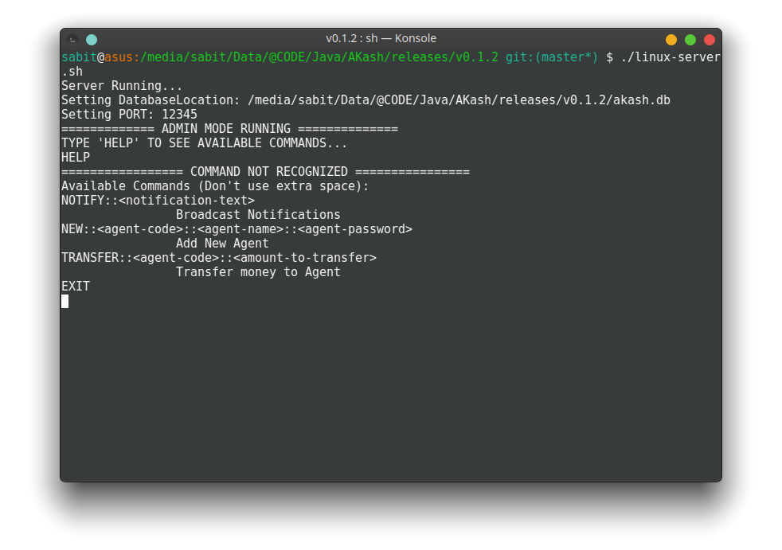Click the window title 'v0.1.2 : sh — Konsole'
This screenshot has width=782, height=550.
(x=381, y=38)
